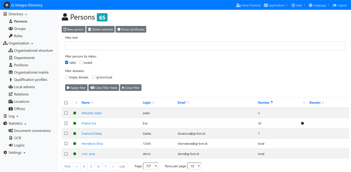351x172 pixels.
Task: Uncheck the Valid status checkbox
Action: (x=67, y=63)
